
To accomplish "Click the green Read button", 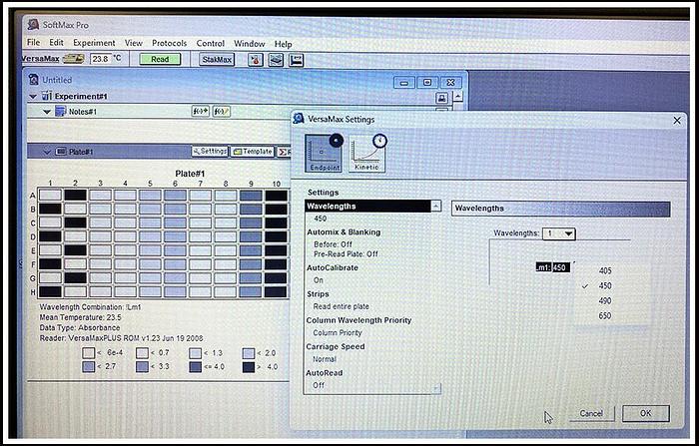I will 160,59.
